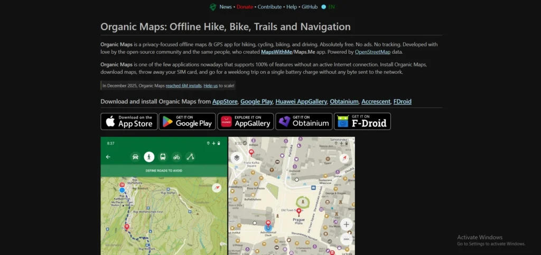Screen dimensions: 541x255
Task: Click Get it on Google Play badge
Action: tap(188, 122)
